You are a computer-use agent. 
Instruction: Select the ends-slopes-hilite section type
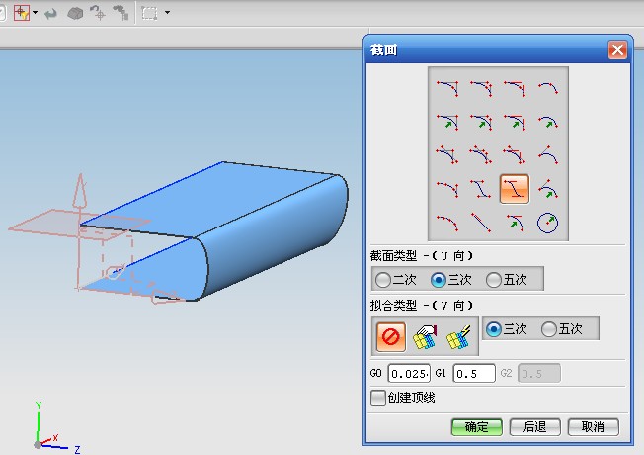pyautogui.click(x=481, y=155)
